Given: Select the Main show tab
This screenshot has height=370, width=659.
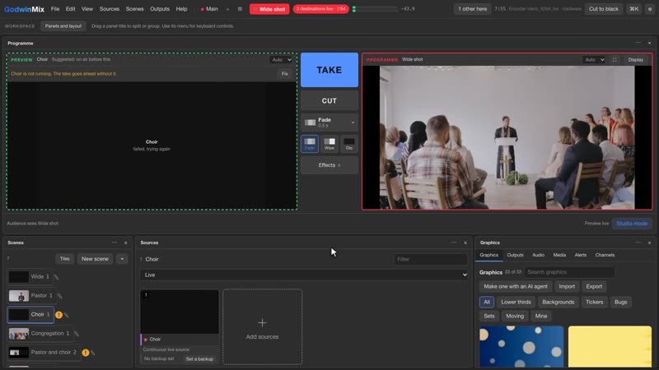Looking at the screenshot, I should click(x=209, y=9).
